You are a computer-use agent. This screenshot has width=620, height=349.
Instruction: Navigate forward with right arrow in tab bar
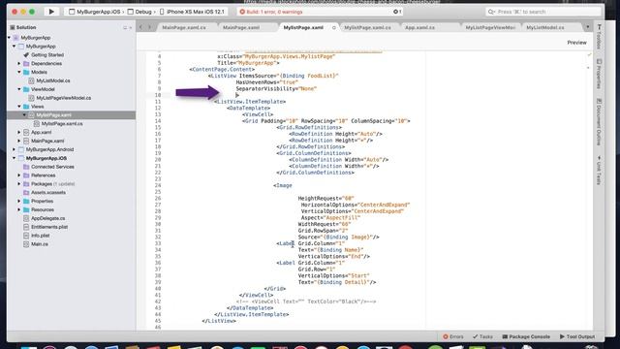[x=149, y=27]
